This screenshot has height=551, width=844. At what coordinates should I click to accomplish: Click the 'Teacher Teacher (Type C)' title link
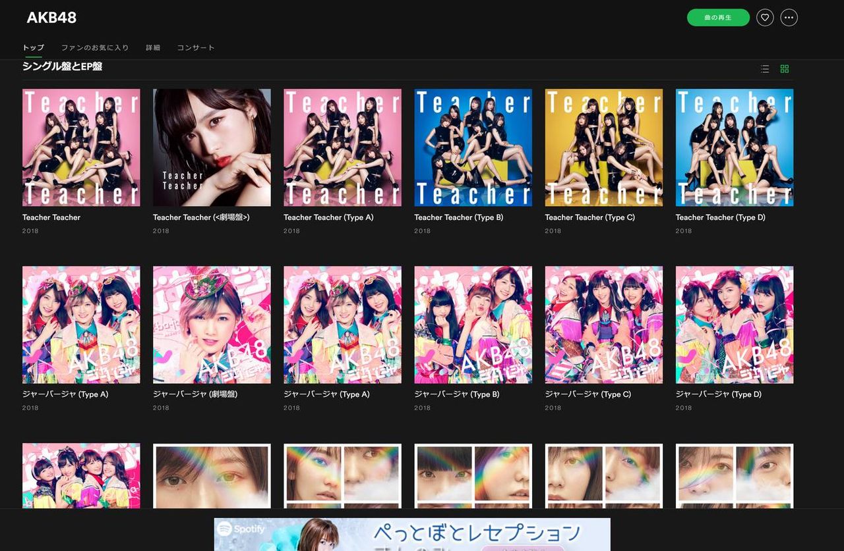coord(590,217)
